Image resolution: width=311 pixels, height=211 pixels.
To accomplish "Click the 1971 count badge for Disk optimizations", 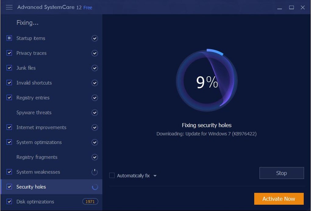I will [90, 202].
